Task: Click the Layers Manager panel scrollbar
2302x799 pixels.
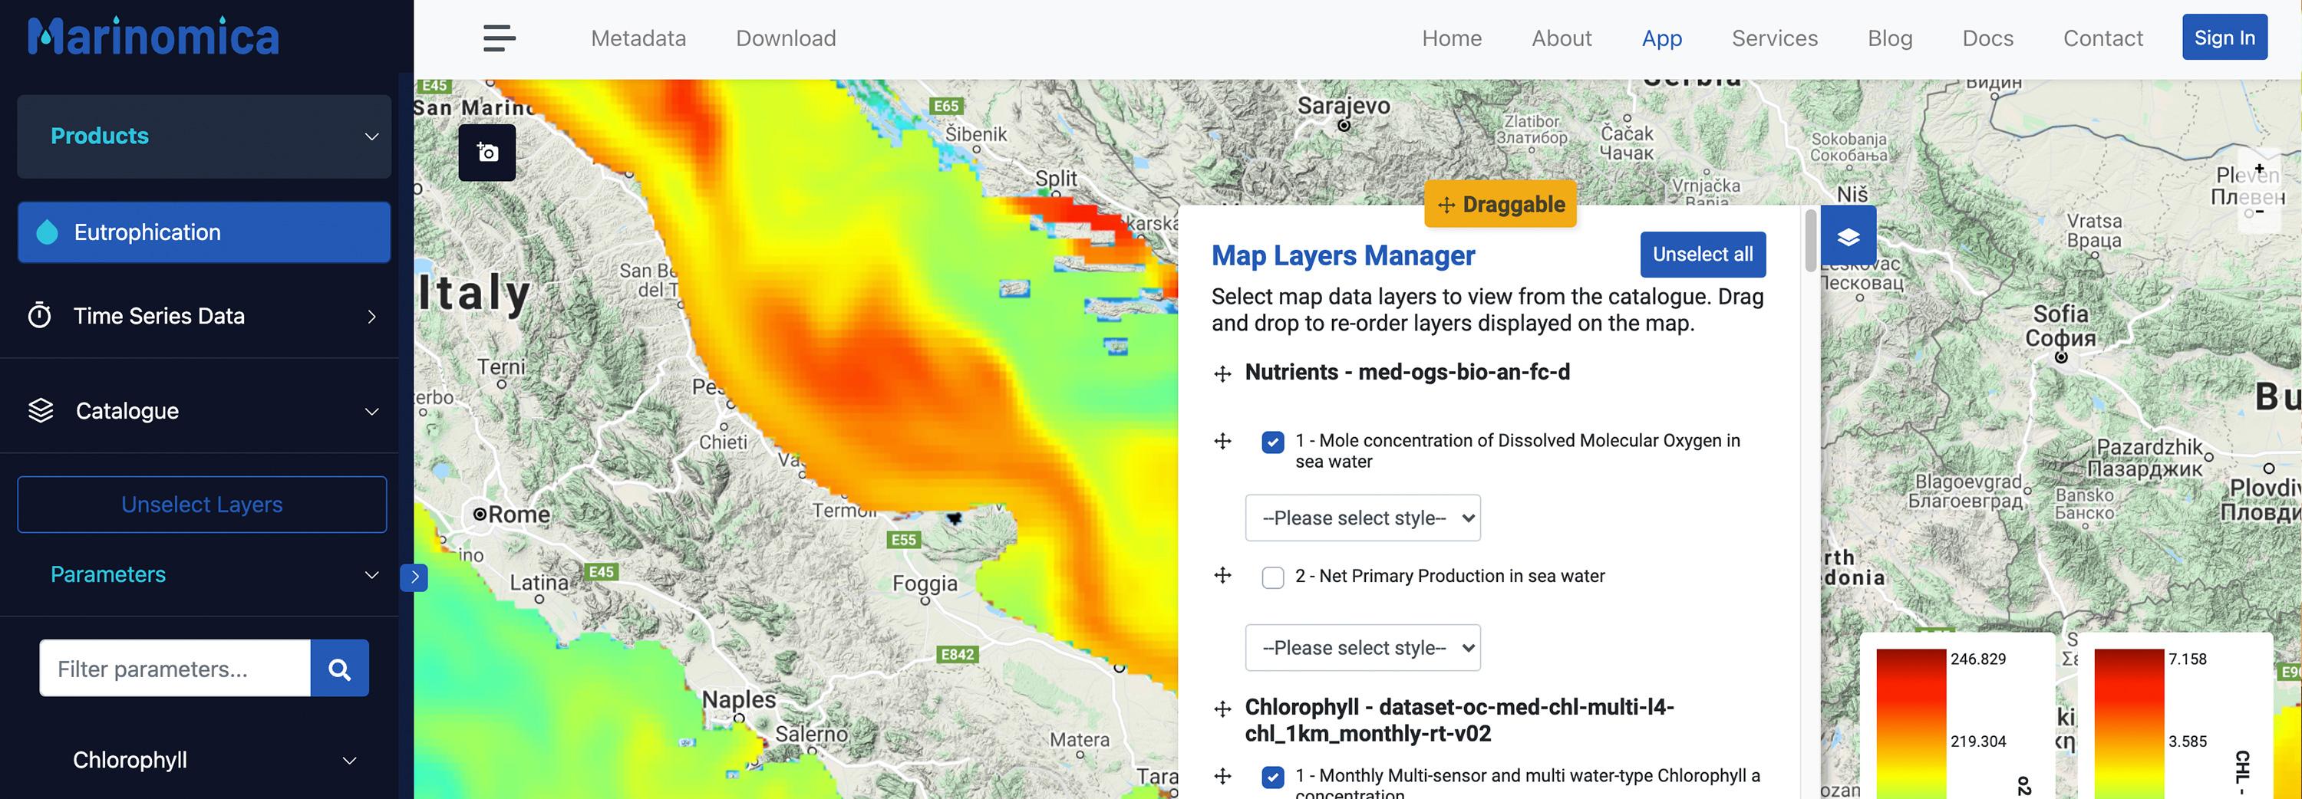Action: tap(1812, 241)
